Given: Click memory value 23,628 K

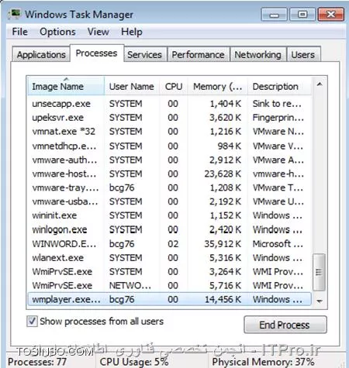Looking at the screenshot, I should click(223, 174).
